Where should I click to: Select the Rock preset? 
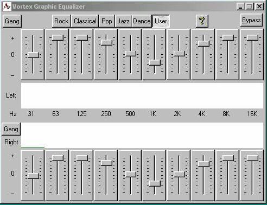point(61,21)
